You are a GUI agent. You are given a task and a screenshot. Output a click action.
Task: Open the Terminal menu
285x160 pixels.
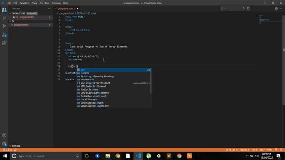(x=56, y=3)
